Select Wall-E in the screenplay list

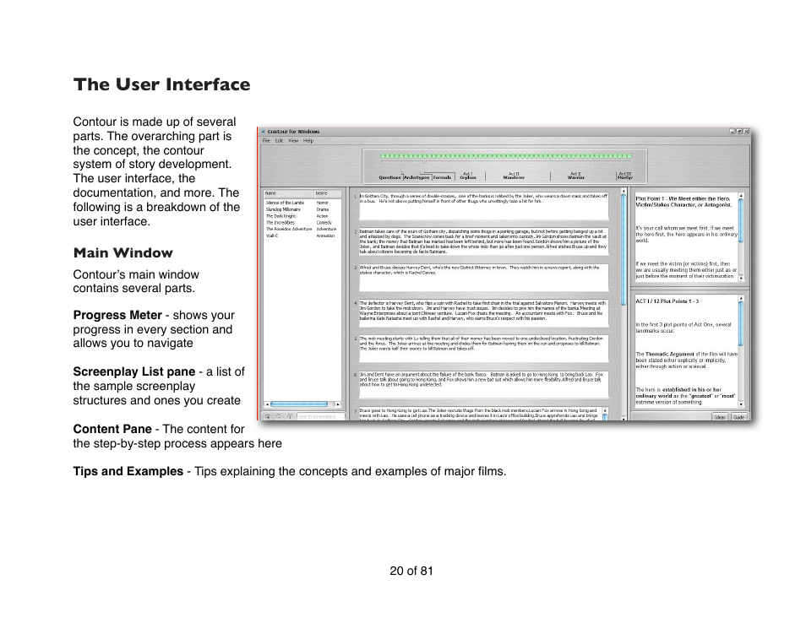click(x=272, y=236)
